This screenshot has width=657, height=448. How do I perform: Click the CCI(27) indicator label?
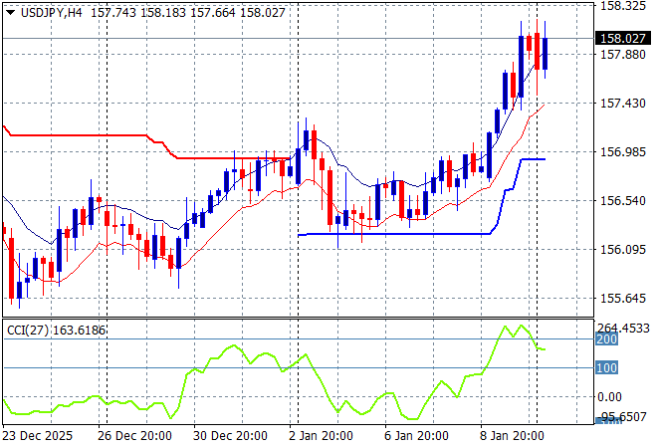pos(56,330)
